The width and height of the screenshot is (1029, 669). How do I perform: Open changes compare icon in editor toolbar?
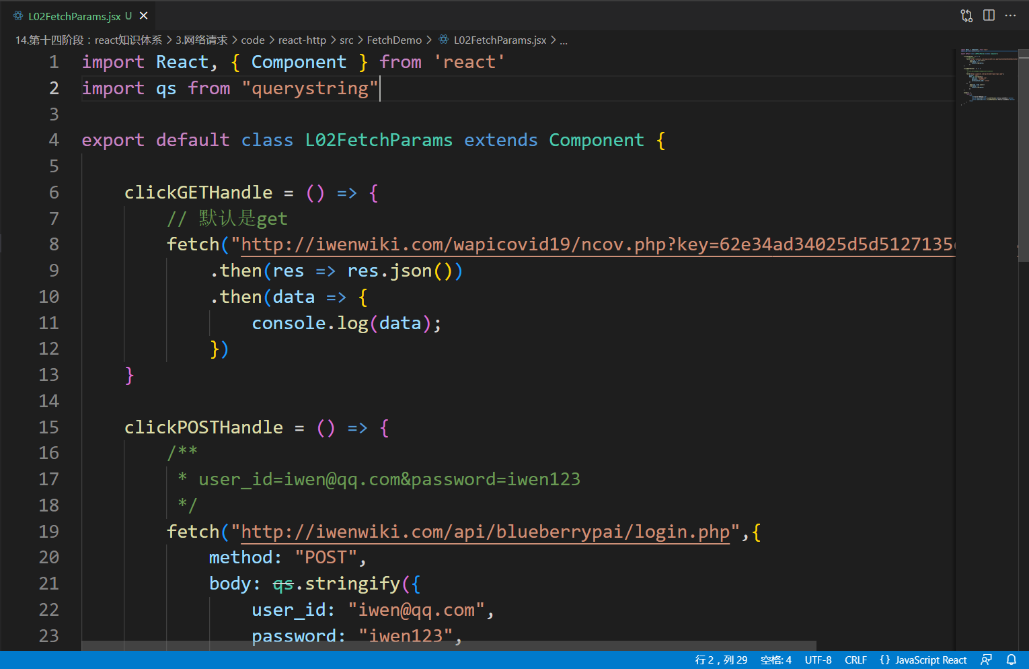(966, 15)
